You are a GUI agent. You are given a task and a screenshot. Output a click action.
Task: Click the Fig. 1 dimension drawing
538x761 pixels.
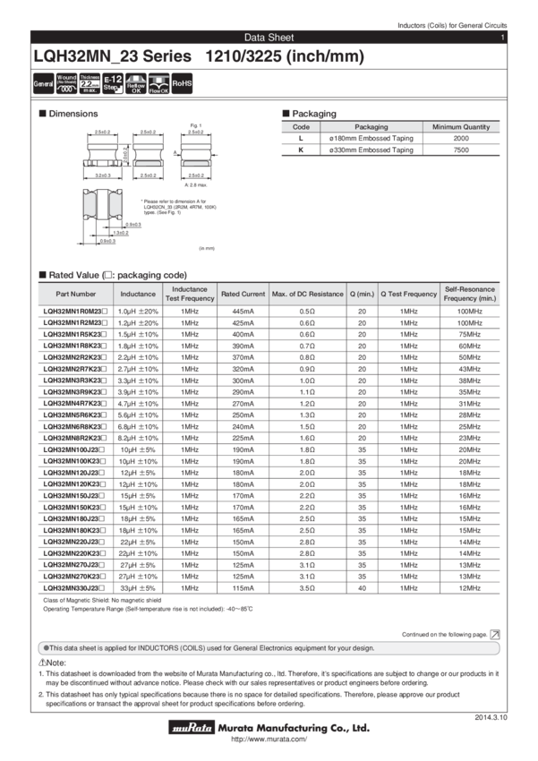click(x=195, y=155)
